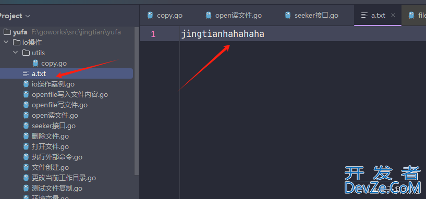
Task: Click the text file icon beside a.txt in tree
Action: click(26, 73)
